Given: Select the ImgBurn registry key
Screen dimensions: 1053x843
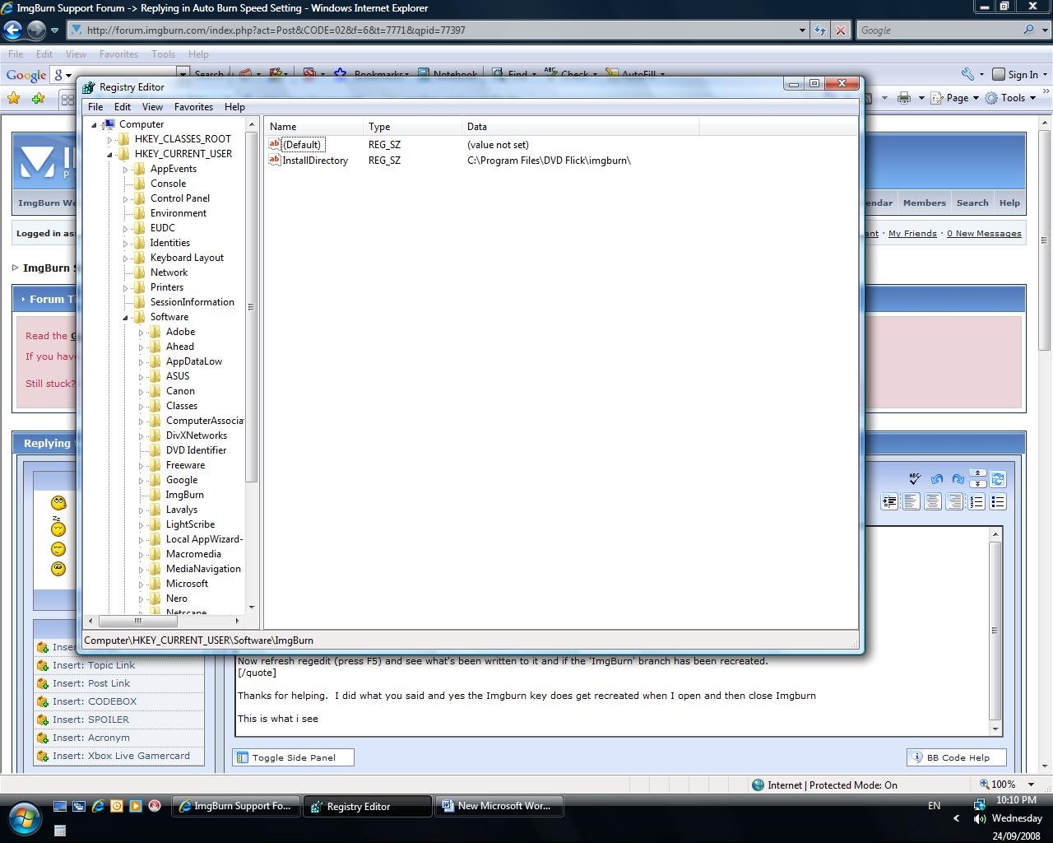Looking at the screenshot, I should pos(184,495).
